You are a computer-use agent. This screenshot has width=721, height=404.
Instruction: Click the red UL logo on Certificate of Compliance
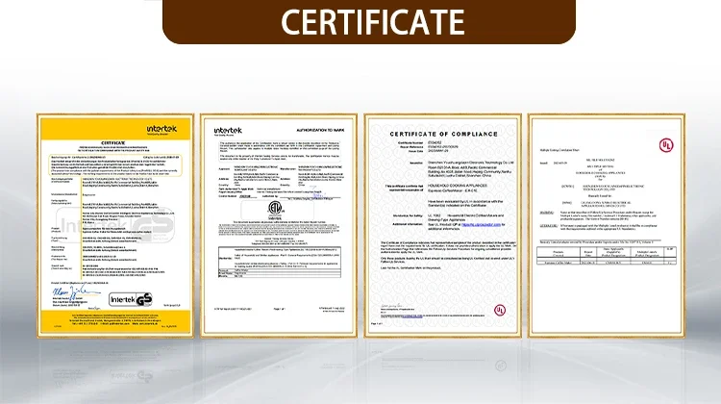500,310
